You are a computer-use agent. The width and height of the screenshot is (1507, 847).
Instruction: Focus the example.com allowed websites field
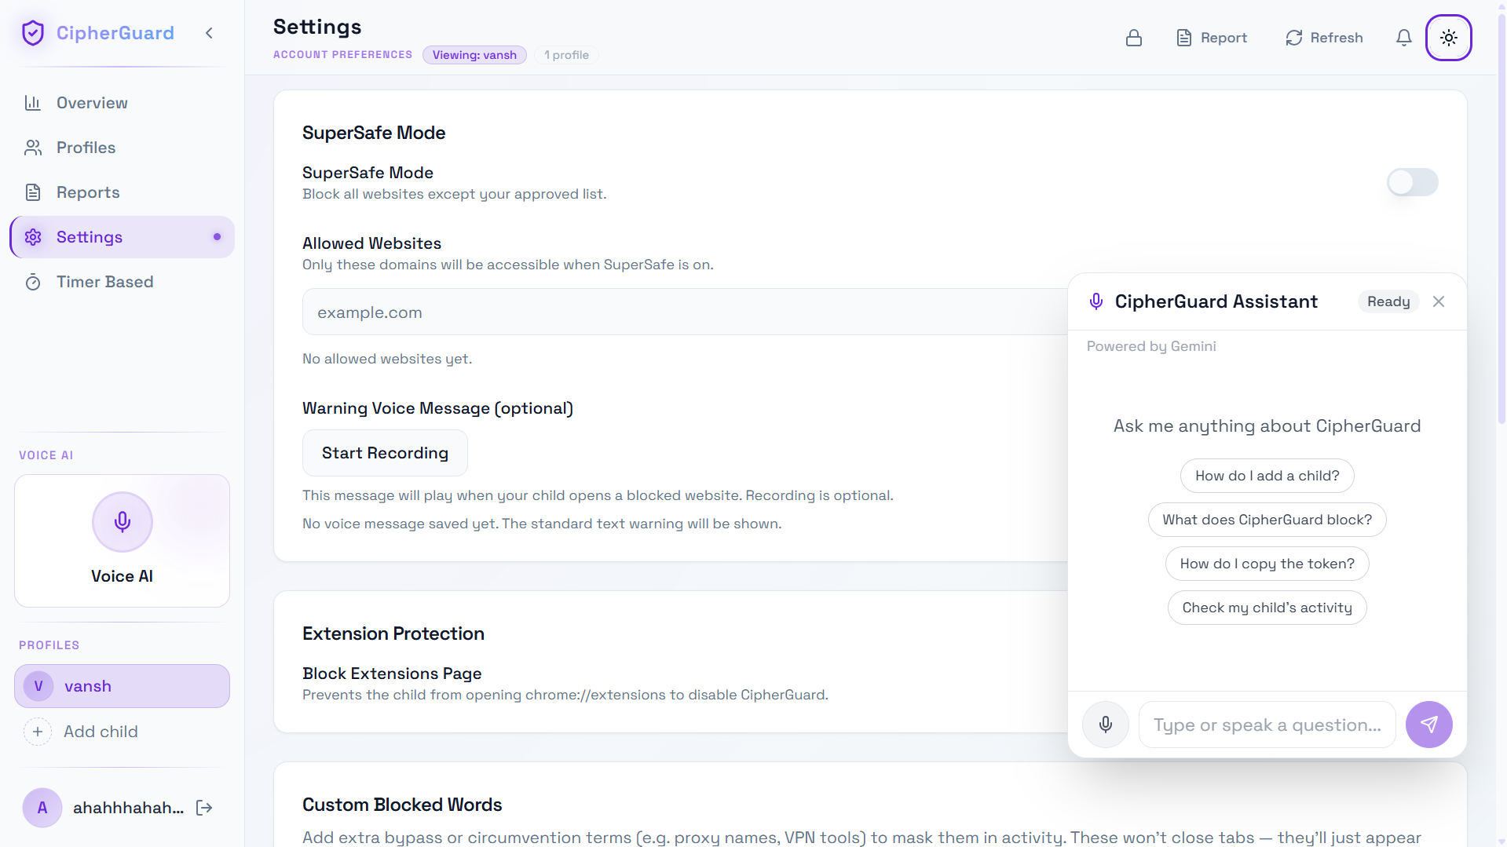685,312
